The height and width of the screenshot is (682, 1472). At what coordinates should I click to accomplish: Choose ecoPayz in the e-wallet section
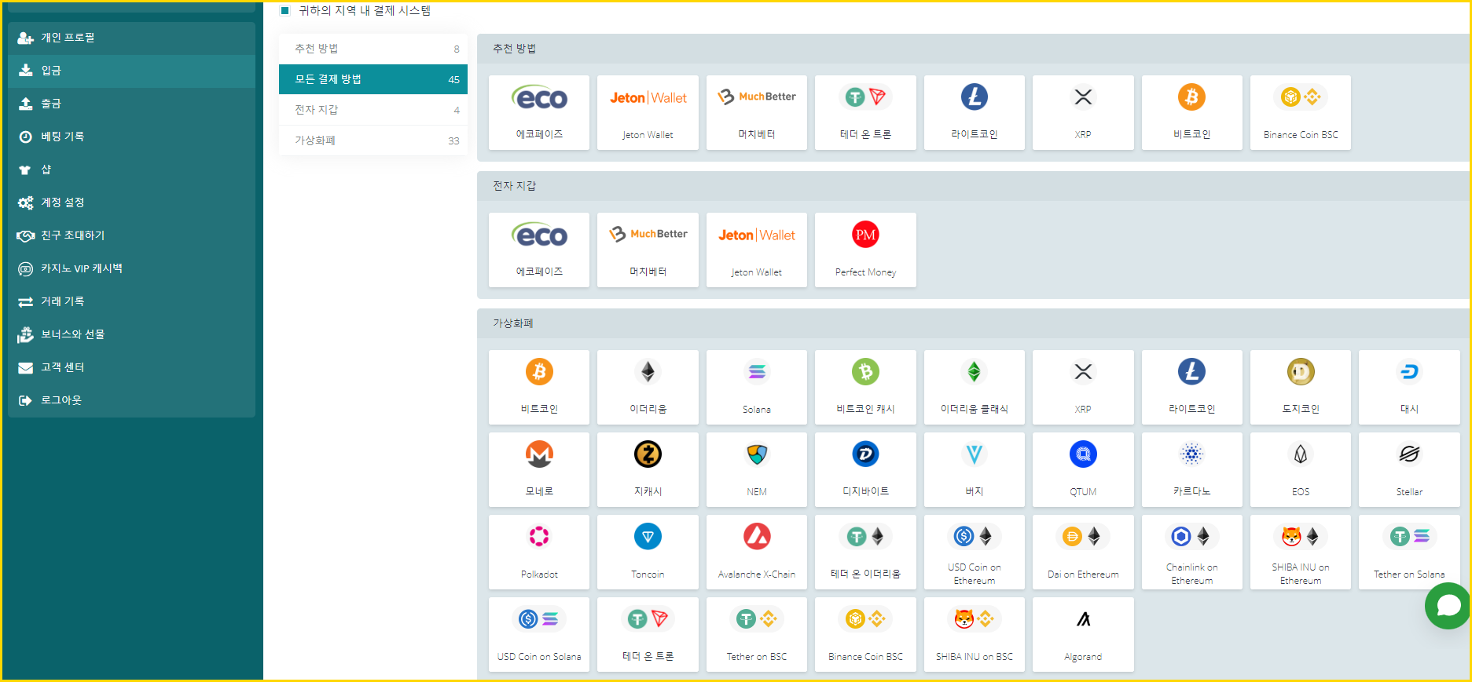[539, 250]
